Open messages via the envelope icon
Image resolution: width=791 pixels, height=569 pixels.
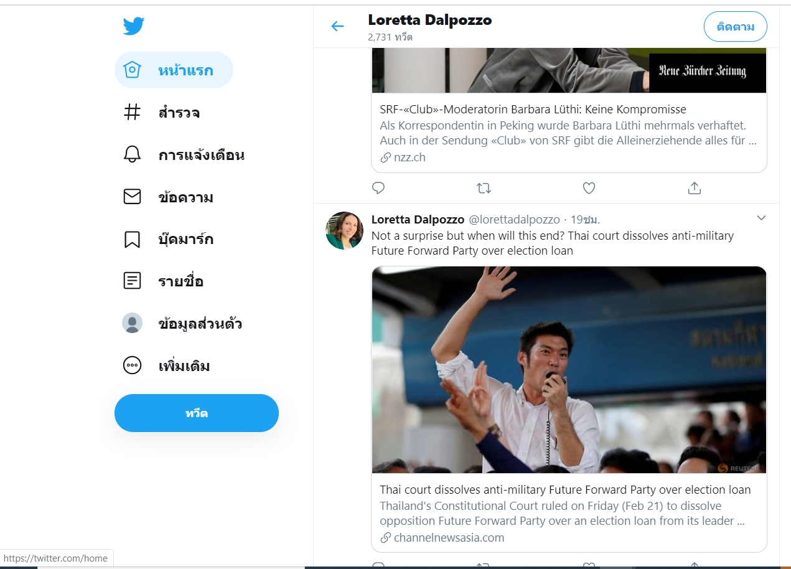point(132,197)
